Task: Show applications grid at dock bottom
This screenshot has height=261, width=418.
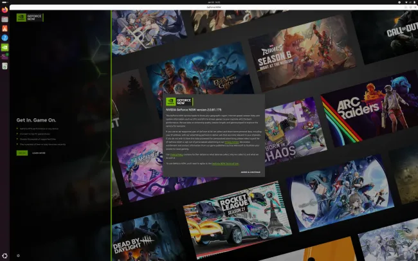Action: coord(5,256)
